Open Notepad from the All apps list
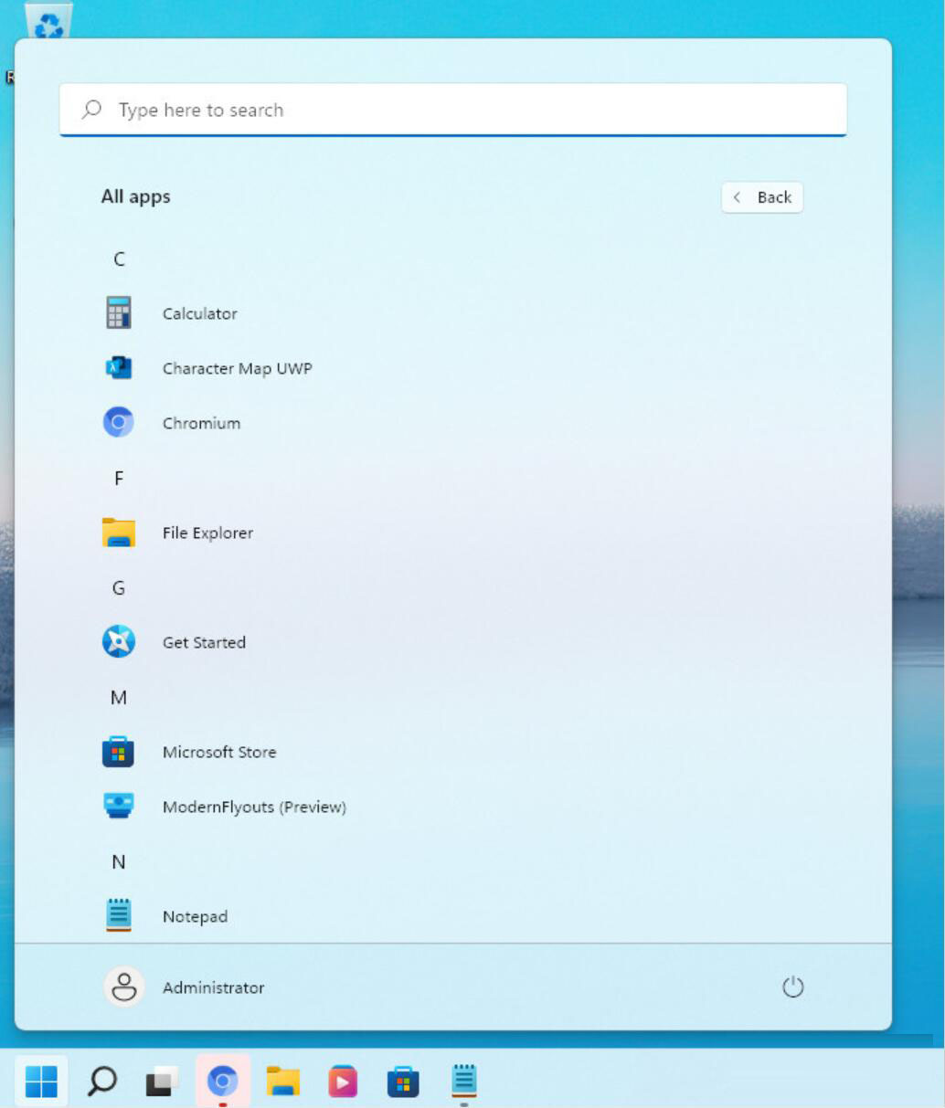945x1108 pixels. [195, 916]
